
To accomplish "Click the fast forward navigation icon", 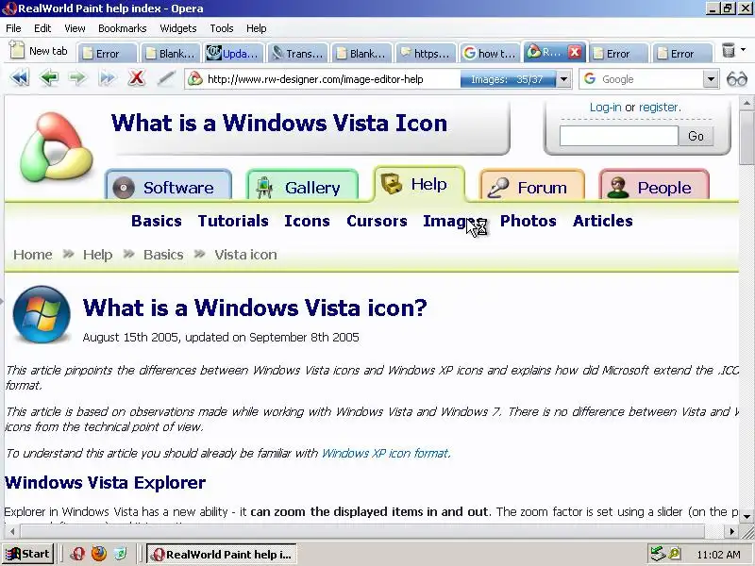I will [107, 78].
